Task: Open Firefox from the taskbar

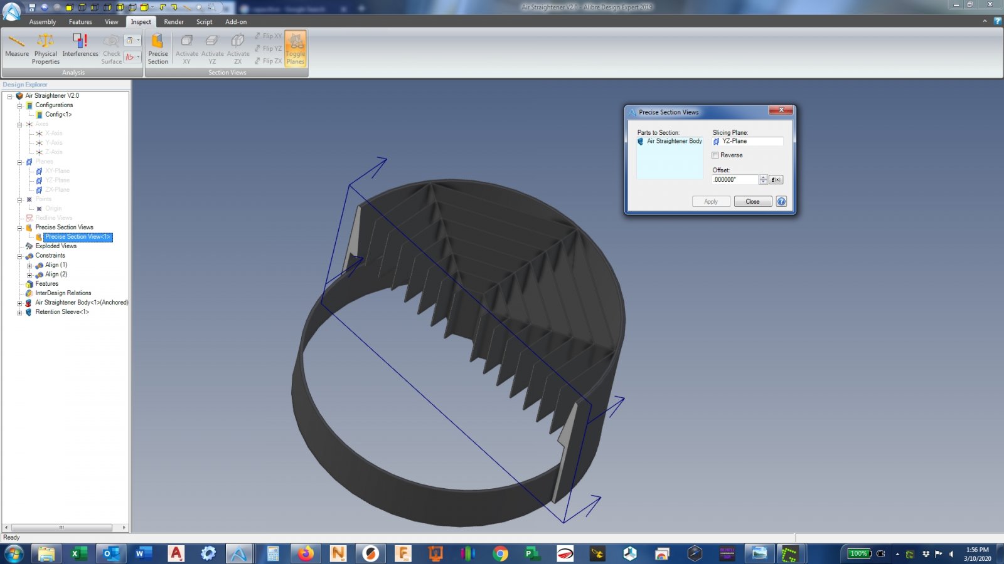Action: click(306, 553)
